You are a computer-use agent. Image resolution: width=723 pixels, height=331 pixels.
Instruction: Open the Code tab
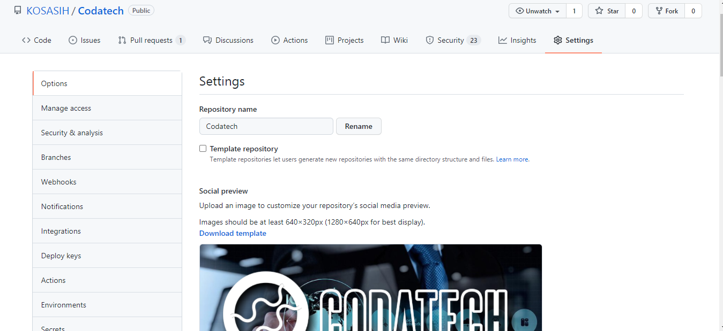[x=36, y=40]
